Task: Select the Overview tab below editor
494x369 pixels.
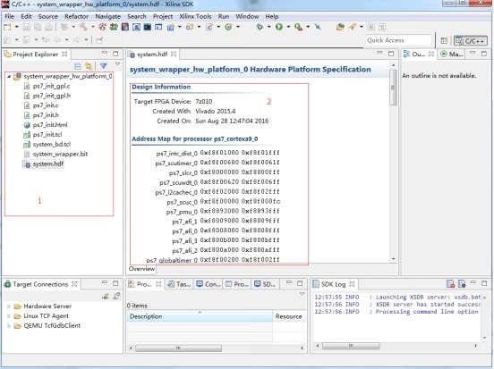Action: pyautogui.click(x=141, y=269)
